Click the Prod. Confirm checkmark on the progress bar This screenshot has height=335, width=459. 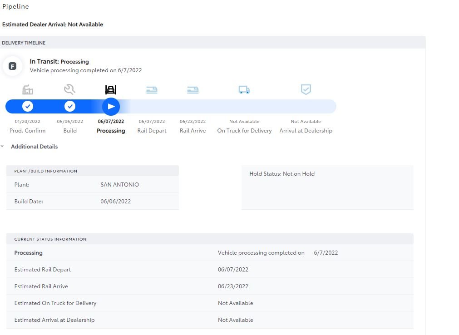[x=28, y=106]
